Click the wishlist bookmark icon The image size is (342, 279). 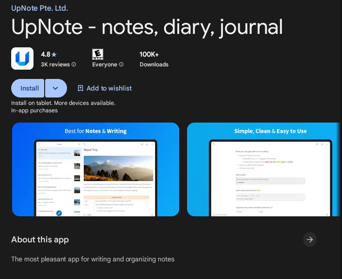(80, 88)
